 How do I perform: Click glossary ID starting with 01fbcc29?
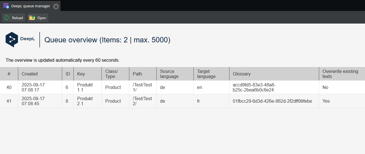click(x=272, y=101)
